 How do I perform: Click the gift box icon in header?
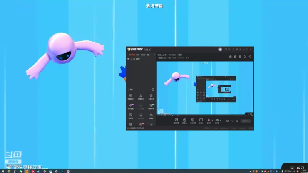pyautogui.click(x=230, y=57)
